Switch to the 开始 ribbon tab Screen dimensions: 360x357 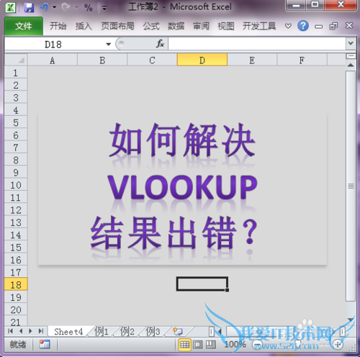(58, 26)
